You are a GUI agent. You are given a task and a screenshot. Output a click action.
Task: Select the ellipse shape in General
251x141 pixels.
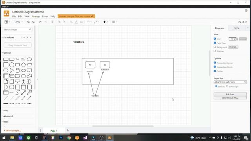29,59
